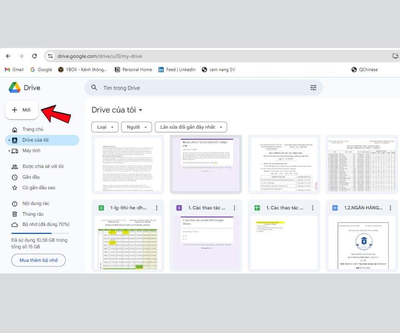Viewport: 400px width, 333px height.
Task: Open Thùng rác in sidebar
Action: 33,214
